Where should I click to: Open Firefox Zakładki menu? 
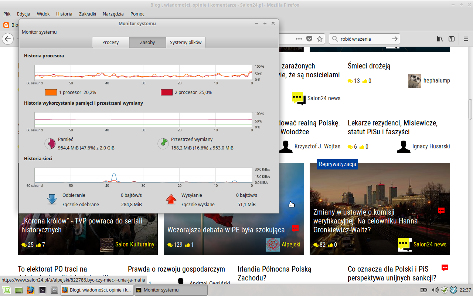pos(88,14)
